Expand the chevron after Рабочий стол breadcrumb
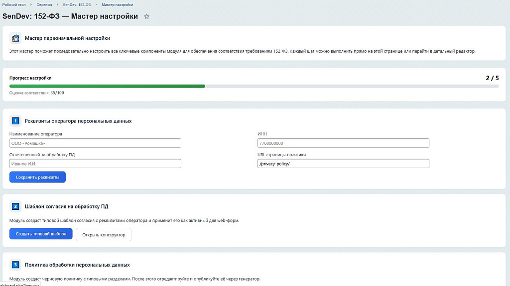The height and width of the screenshot is (286, 510). click(x=30, y=4)
